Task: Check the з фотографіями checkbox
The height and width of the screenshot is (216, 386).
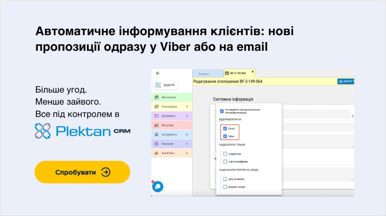Action: [x=225, y=162]
